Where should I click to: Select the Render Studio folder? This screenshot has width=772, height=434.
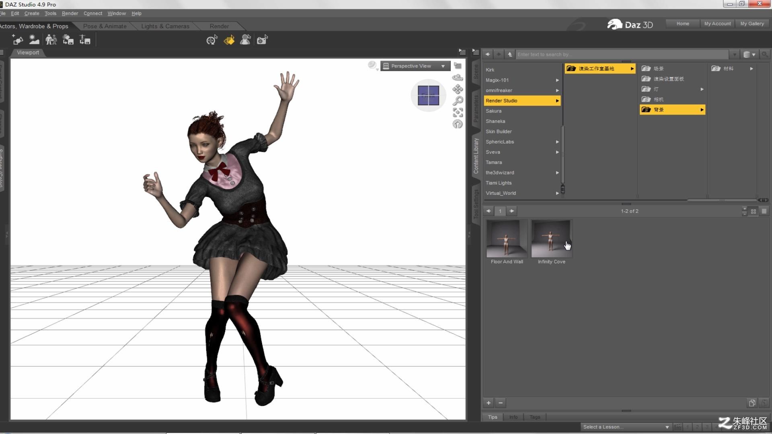coord(522,100)
